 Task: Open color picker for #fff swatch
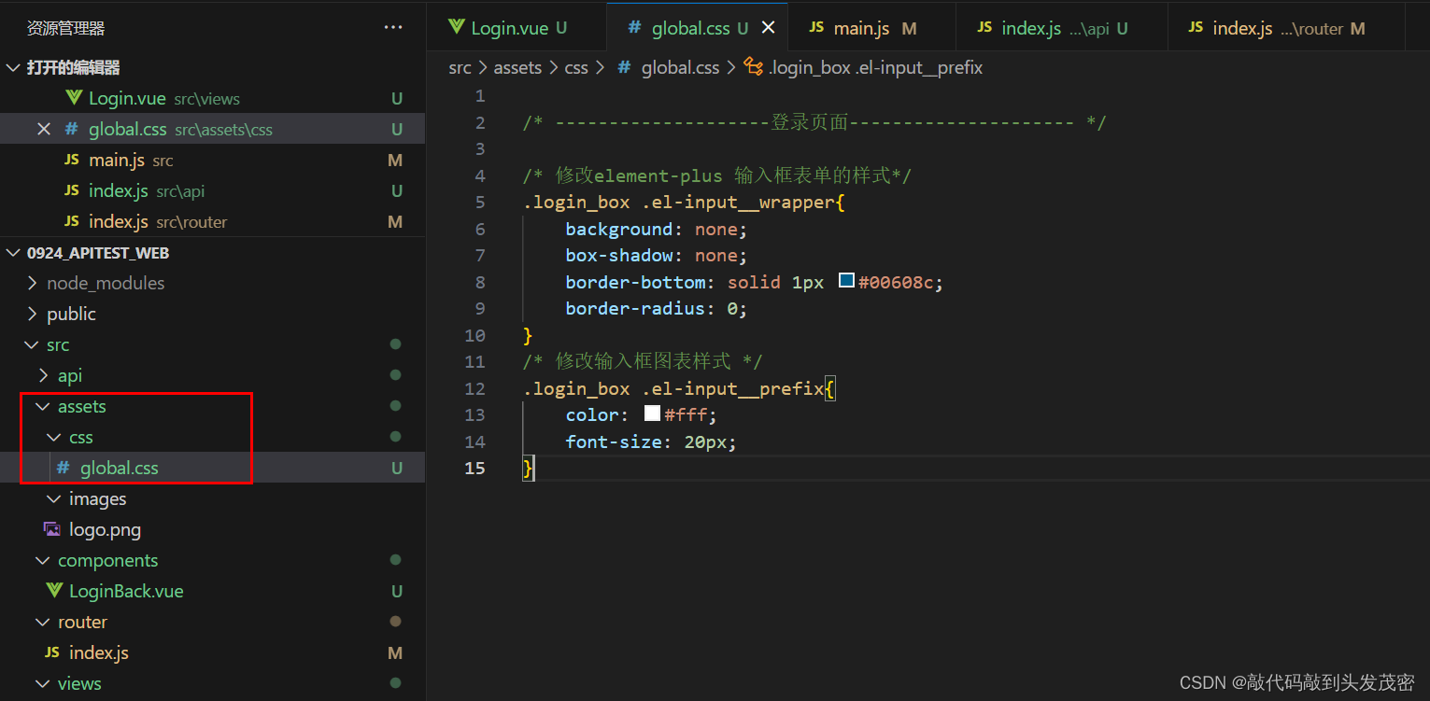click(652, 414)
